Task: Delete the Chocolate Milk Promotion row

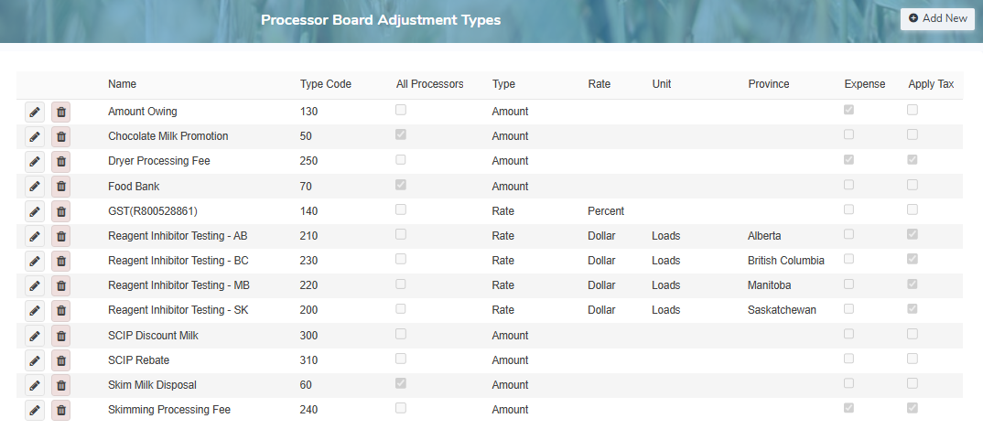Action: 61,136
